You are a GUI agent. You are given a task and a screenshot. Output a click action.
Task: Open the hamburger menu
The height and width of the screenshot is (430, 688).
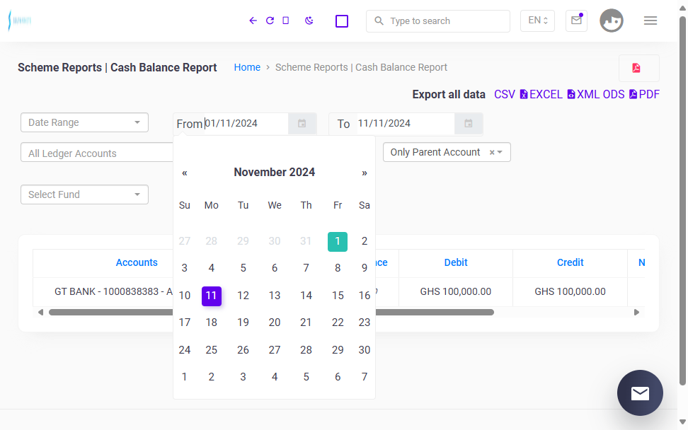point(650,21)
